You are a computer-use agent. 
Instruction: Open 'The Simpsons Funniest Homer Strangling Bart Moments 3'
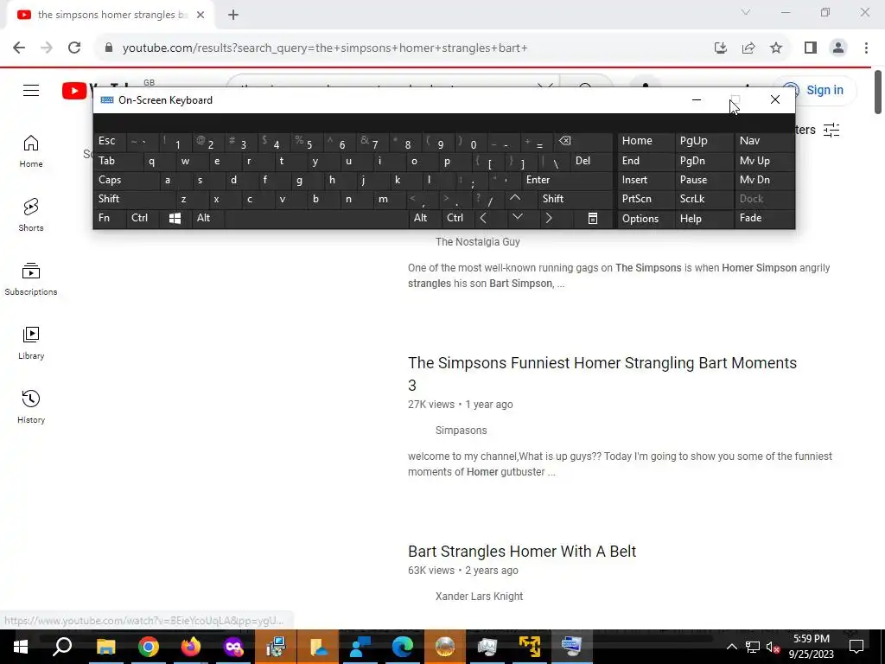(x=602, y=373)
